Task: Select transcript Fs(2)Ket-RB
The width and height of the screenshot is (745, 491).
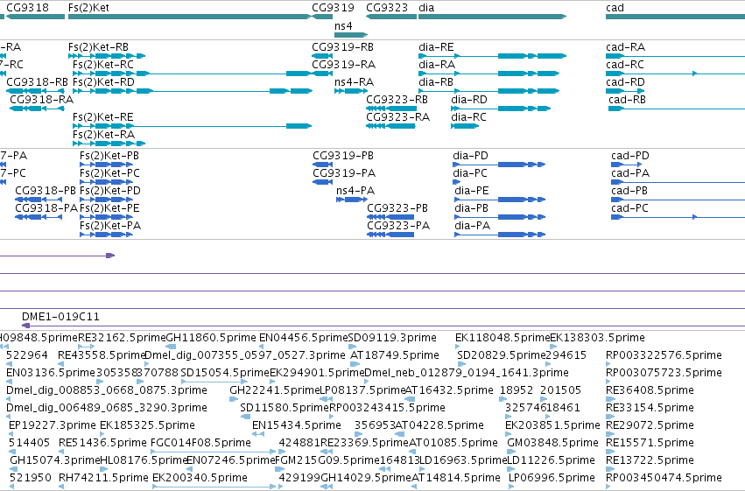Action: coord(98,47)
